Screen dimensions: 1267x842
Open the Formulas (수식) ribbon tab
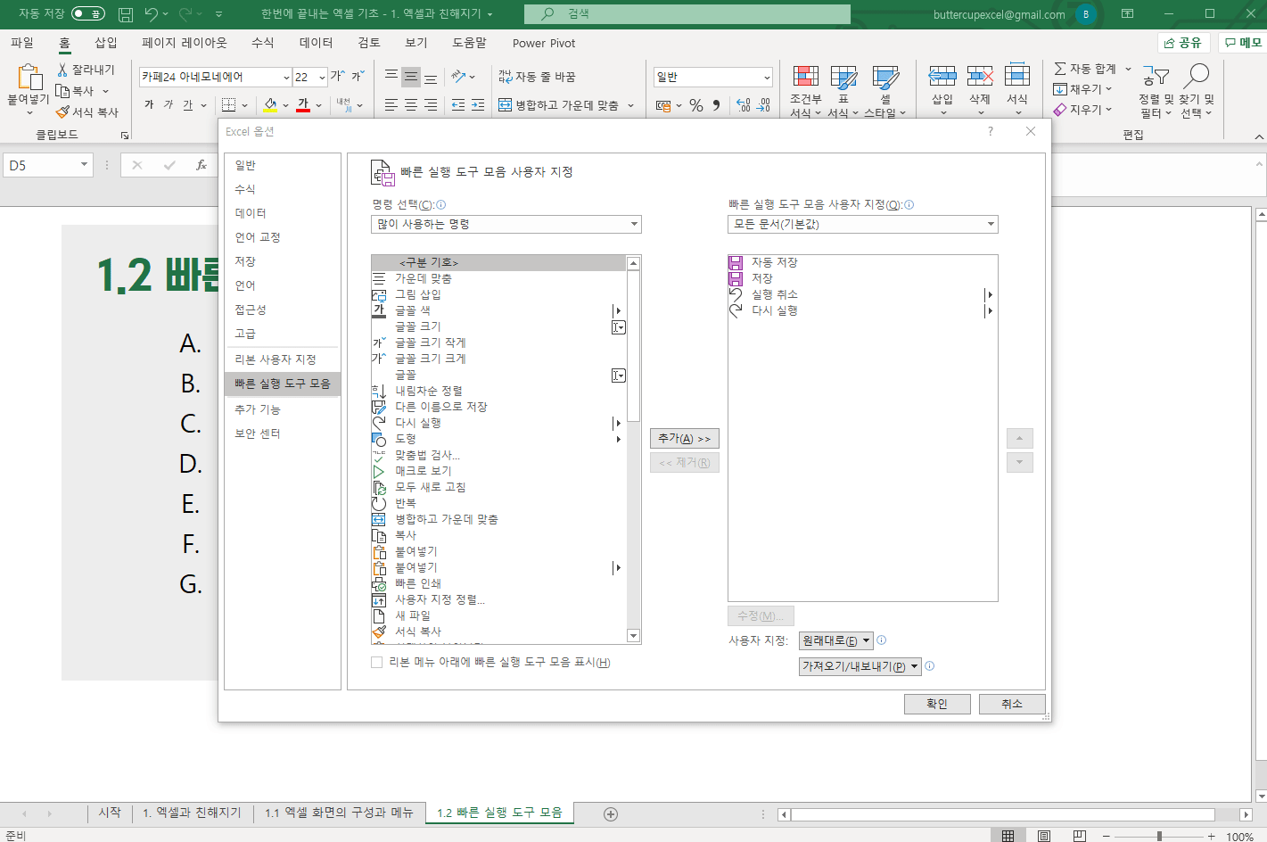point(262,43)
